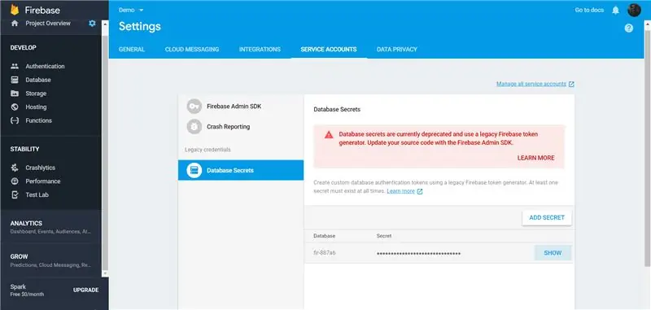
Task: Click Upgrade plan button
Action: click(86, 290)
